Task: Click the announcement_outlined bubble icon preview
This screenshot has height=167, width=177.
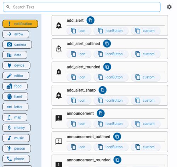Action: [59, 141]
